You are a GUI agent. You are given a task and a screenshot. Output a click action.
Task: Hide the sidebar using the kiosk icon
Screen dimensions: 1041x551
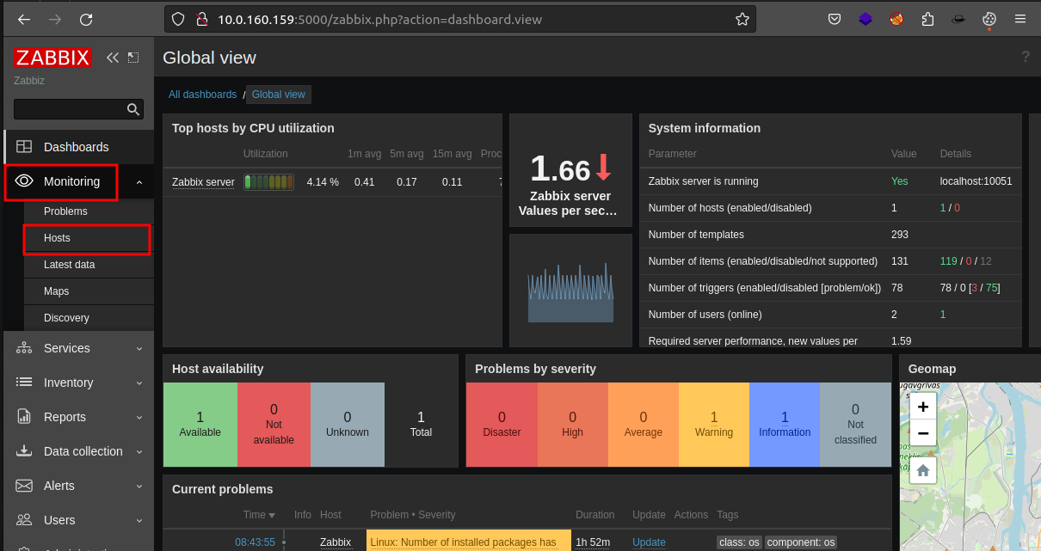[133, 58]
